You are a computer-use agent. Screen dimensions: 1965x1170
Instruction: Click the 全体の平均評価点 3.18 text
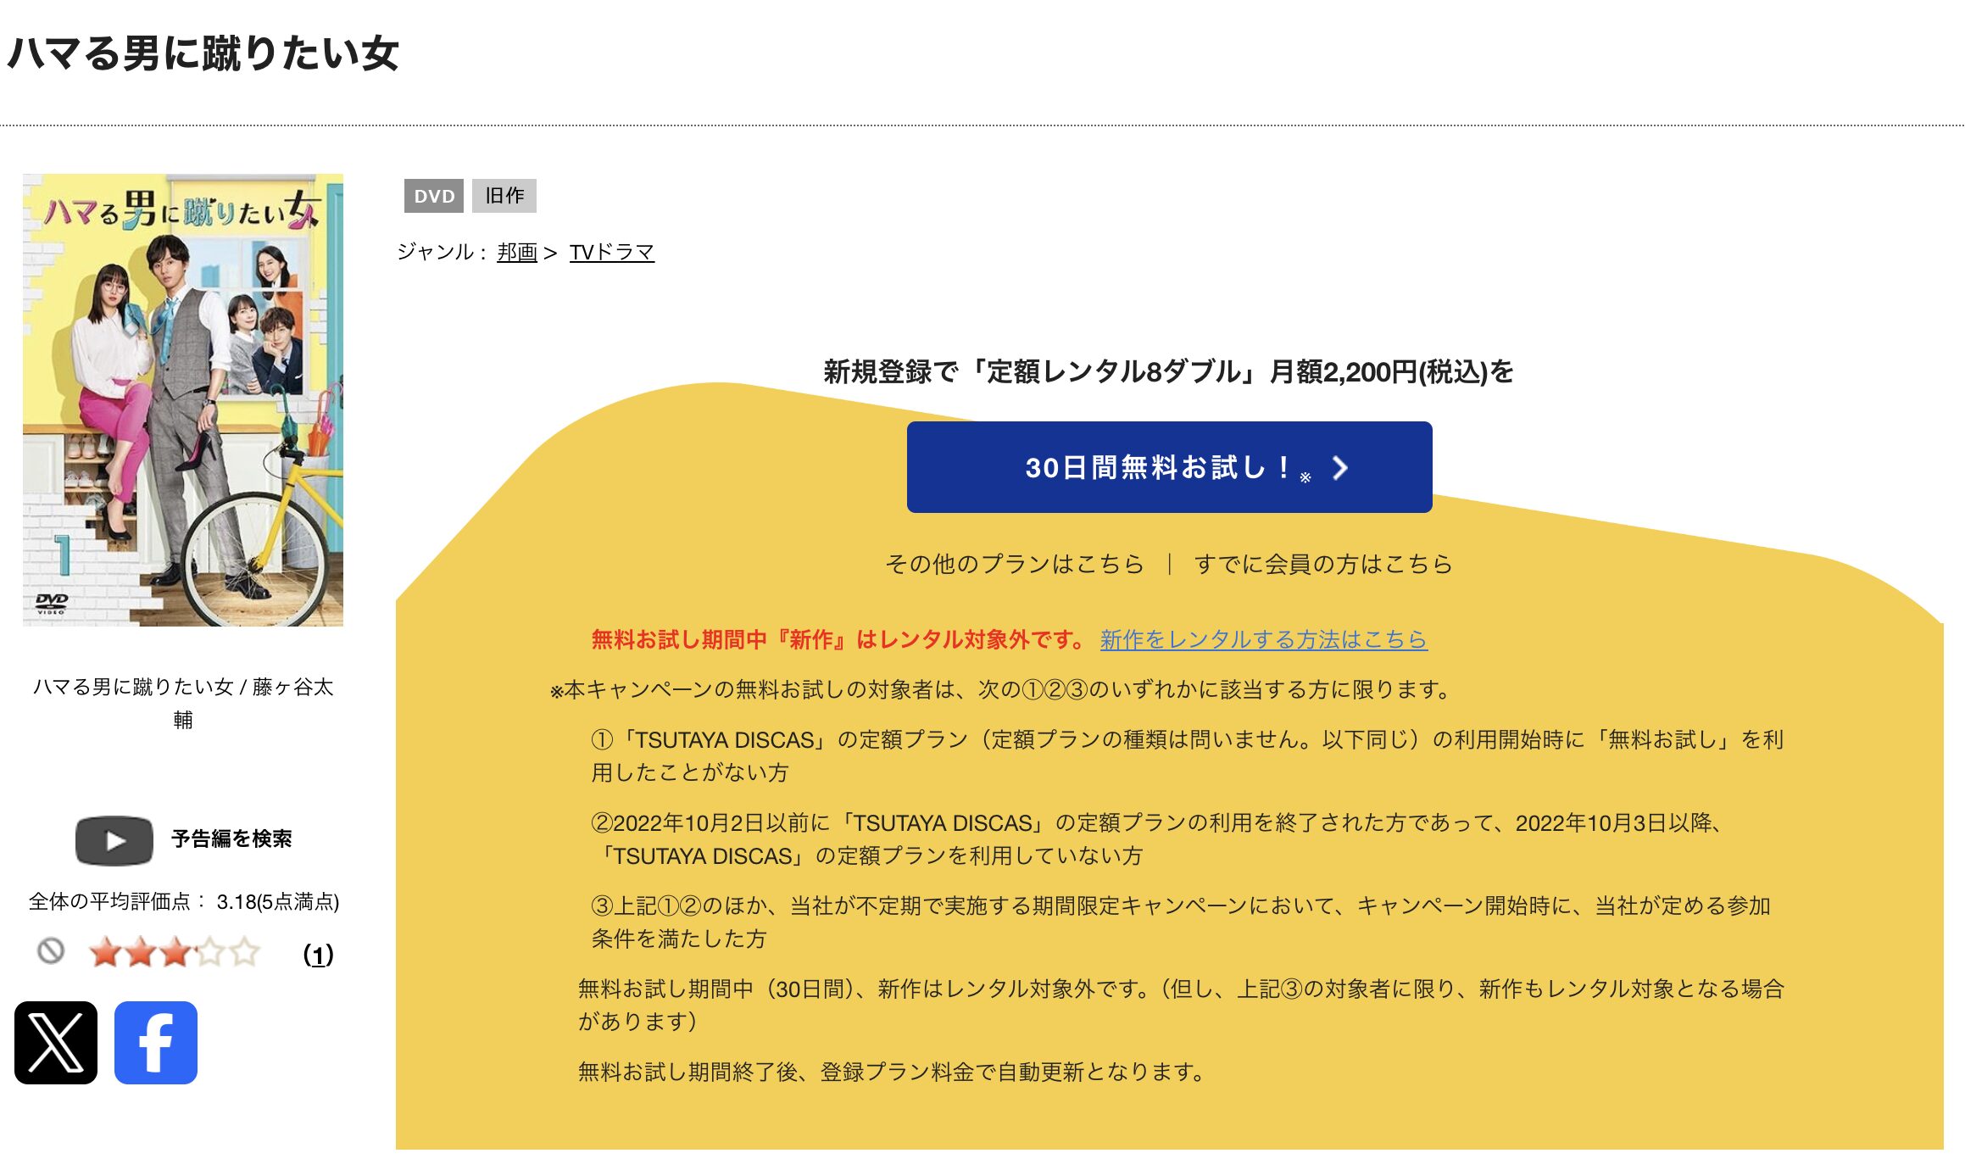click(x=184, y=901)
